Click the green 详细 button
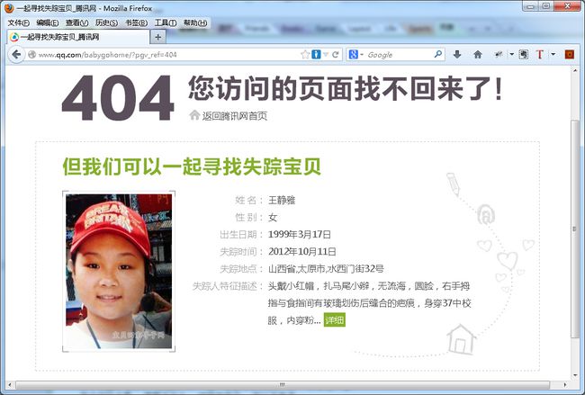This screenshot has width=585, height=395. point(335,320)
